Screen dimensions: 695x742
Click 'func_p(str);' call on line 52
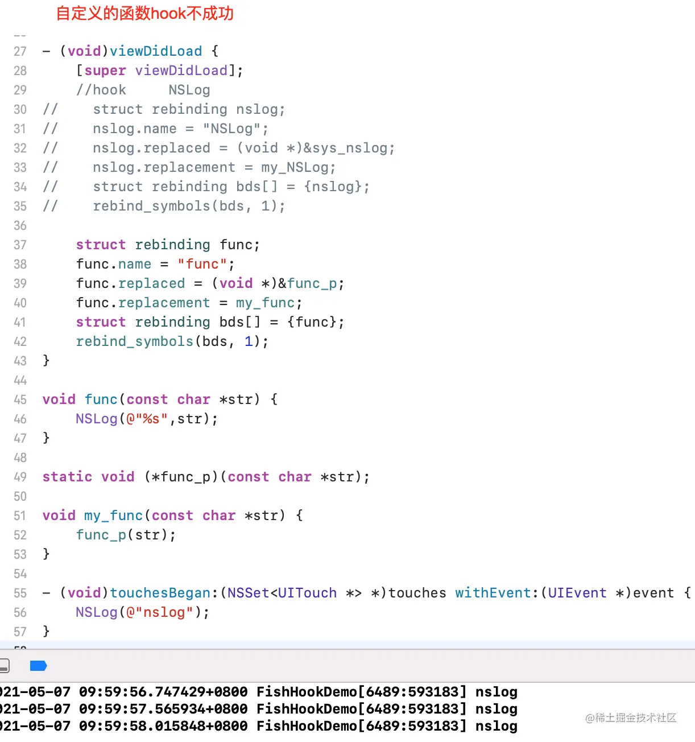(126, 535)
